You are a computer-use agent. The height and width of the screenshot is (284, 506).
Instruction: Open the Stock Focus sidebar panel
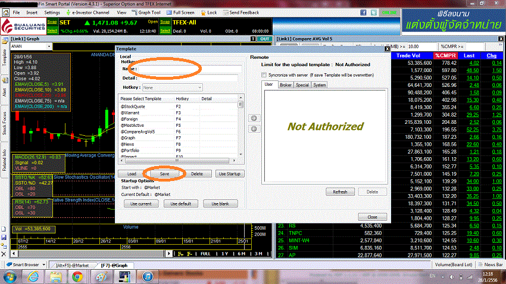[4, 123]
